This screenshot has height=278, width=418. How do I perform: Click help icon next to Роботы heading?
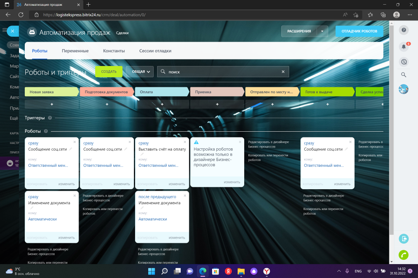tap(46, 131)
